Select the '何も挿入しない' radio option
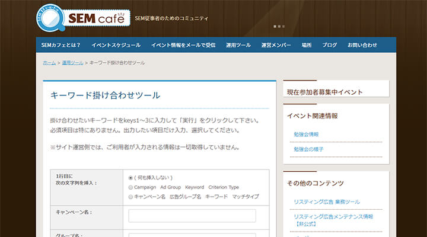 130,177
